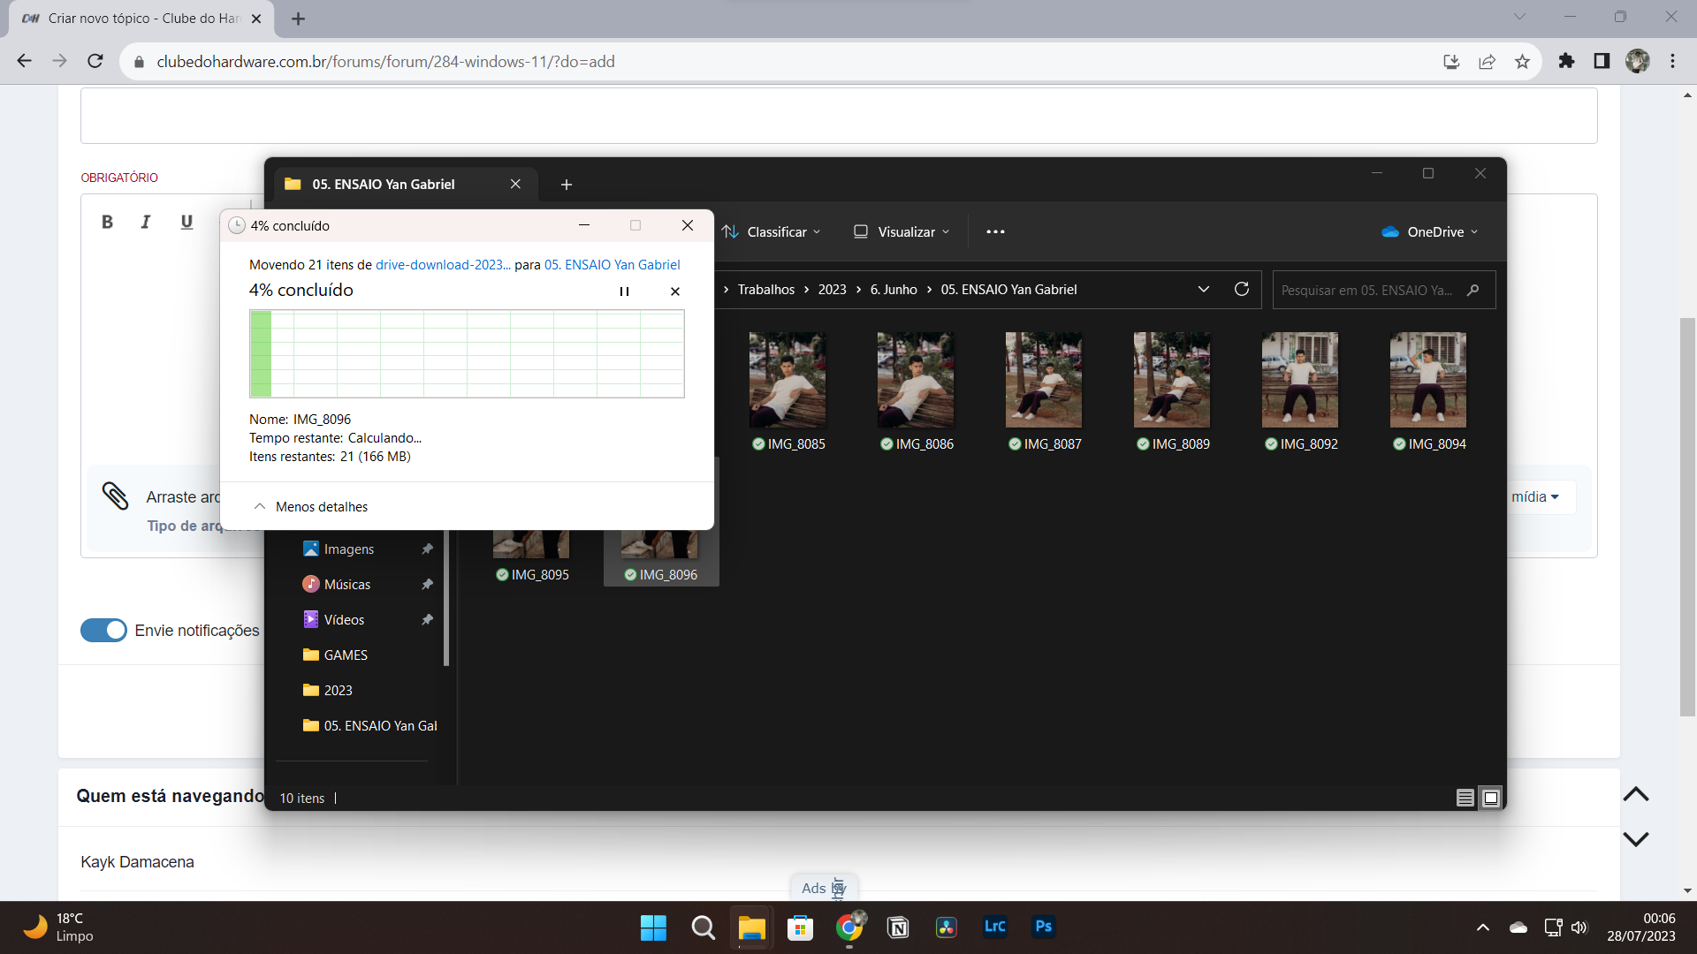
Task: Open Notion from the taskbar
Action: point(898,927)
